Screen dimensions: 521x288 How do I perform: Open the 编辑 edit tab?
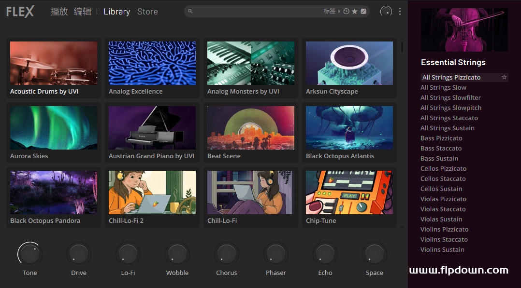pos(82,12)
